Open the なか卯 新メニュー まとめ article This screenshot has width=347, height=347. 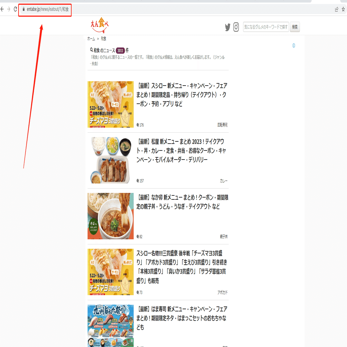(182, 202)
